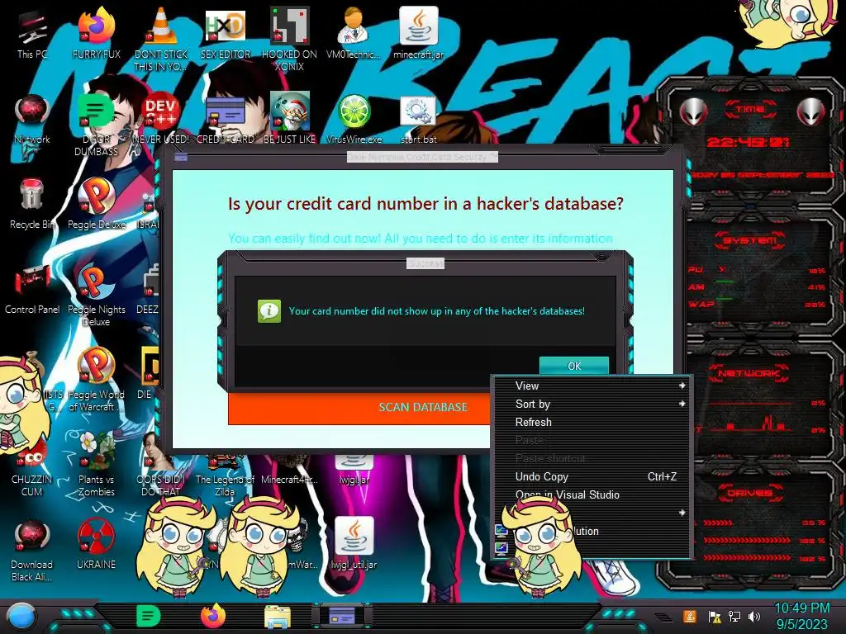Viewport: 846px width, 634px height.
Task: Expand the View submenu arrow
Action: [682, 386]
